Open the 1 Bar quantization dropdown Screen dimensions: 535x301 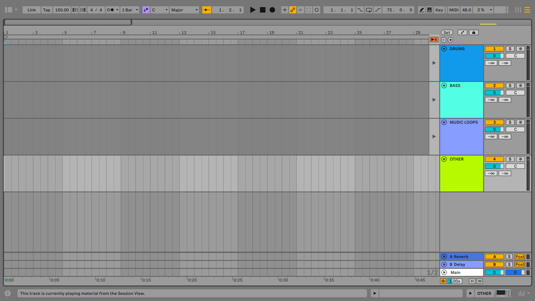click(130, 10)
